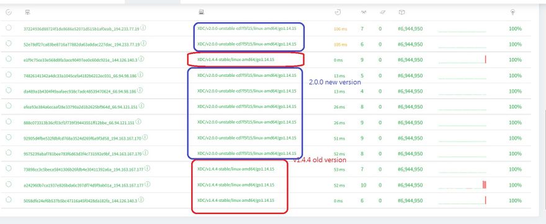Image resolution: width=546 pixels, height=224 pixels.
Task: Click propagation sparkline in 5058dfe24 row
Action: pyautogui.click(x=462, y=200)
